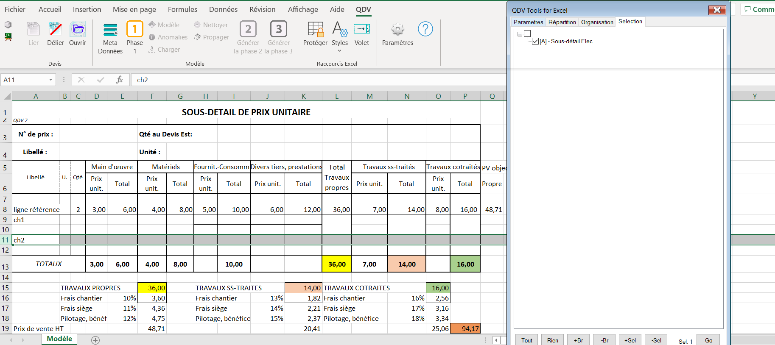Click the Tout button
This screenshot has height=345, width=775.
(527, 340)
